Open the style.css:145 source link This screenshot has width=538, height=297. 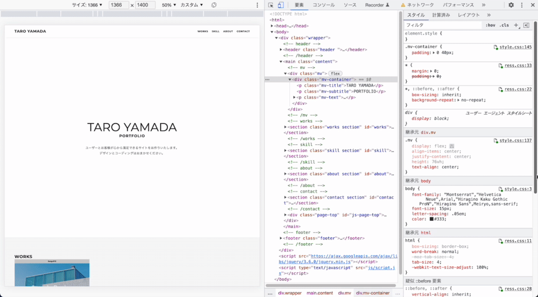tap(515, 47)
